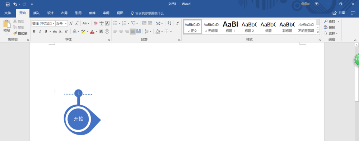The height and width of the screenshot is (141, 359).
Task: Toggle superscript formatting
Action: click(x=66, y=31)
